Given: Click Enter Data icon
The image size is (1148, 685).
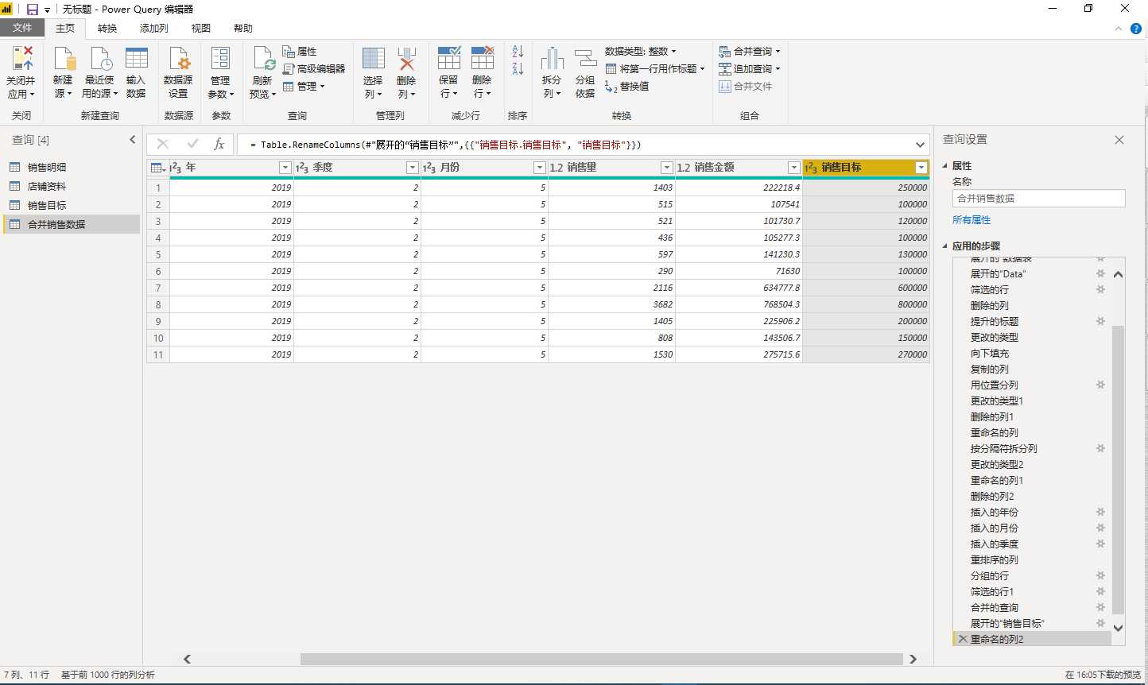Looking at the screenshot, I should (x=136, y=58).
